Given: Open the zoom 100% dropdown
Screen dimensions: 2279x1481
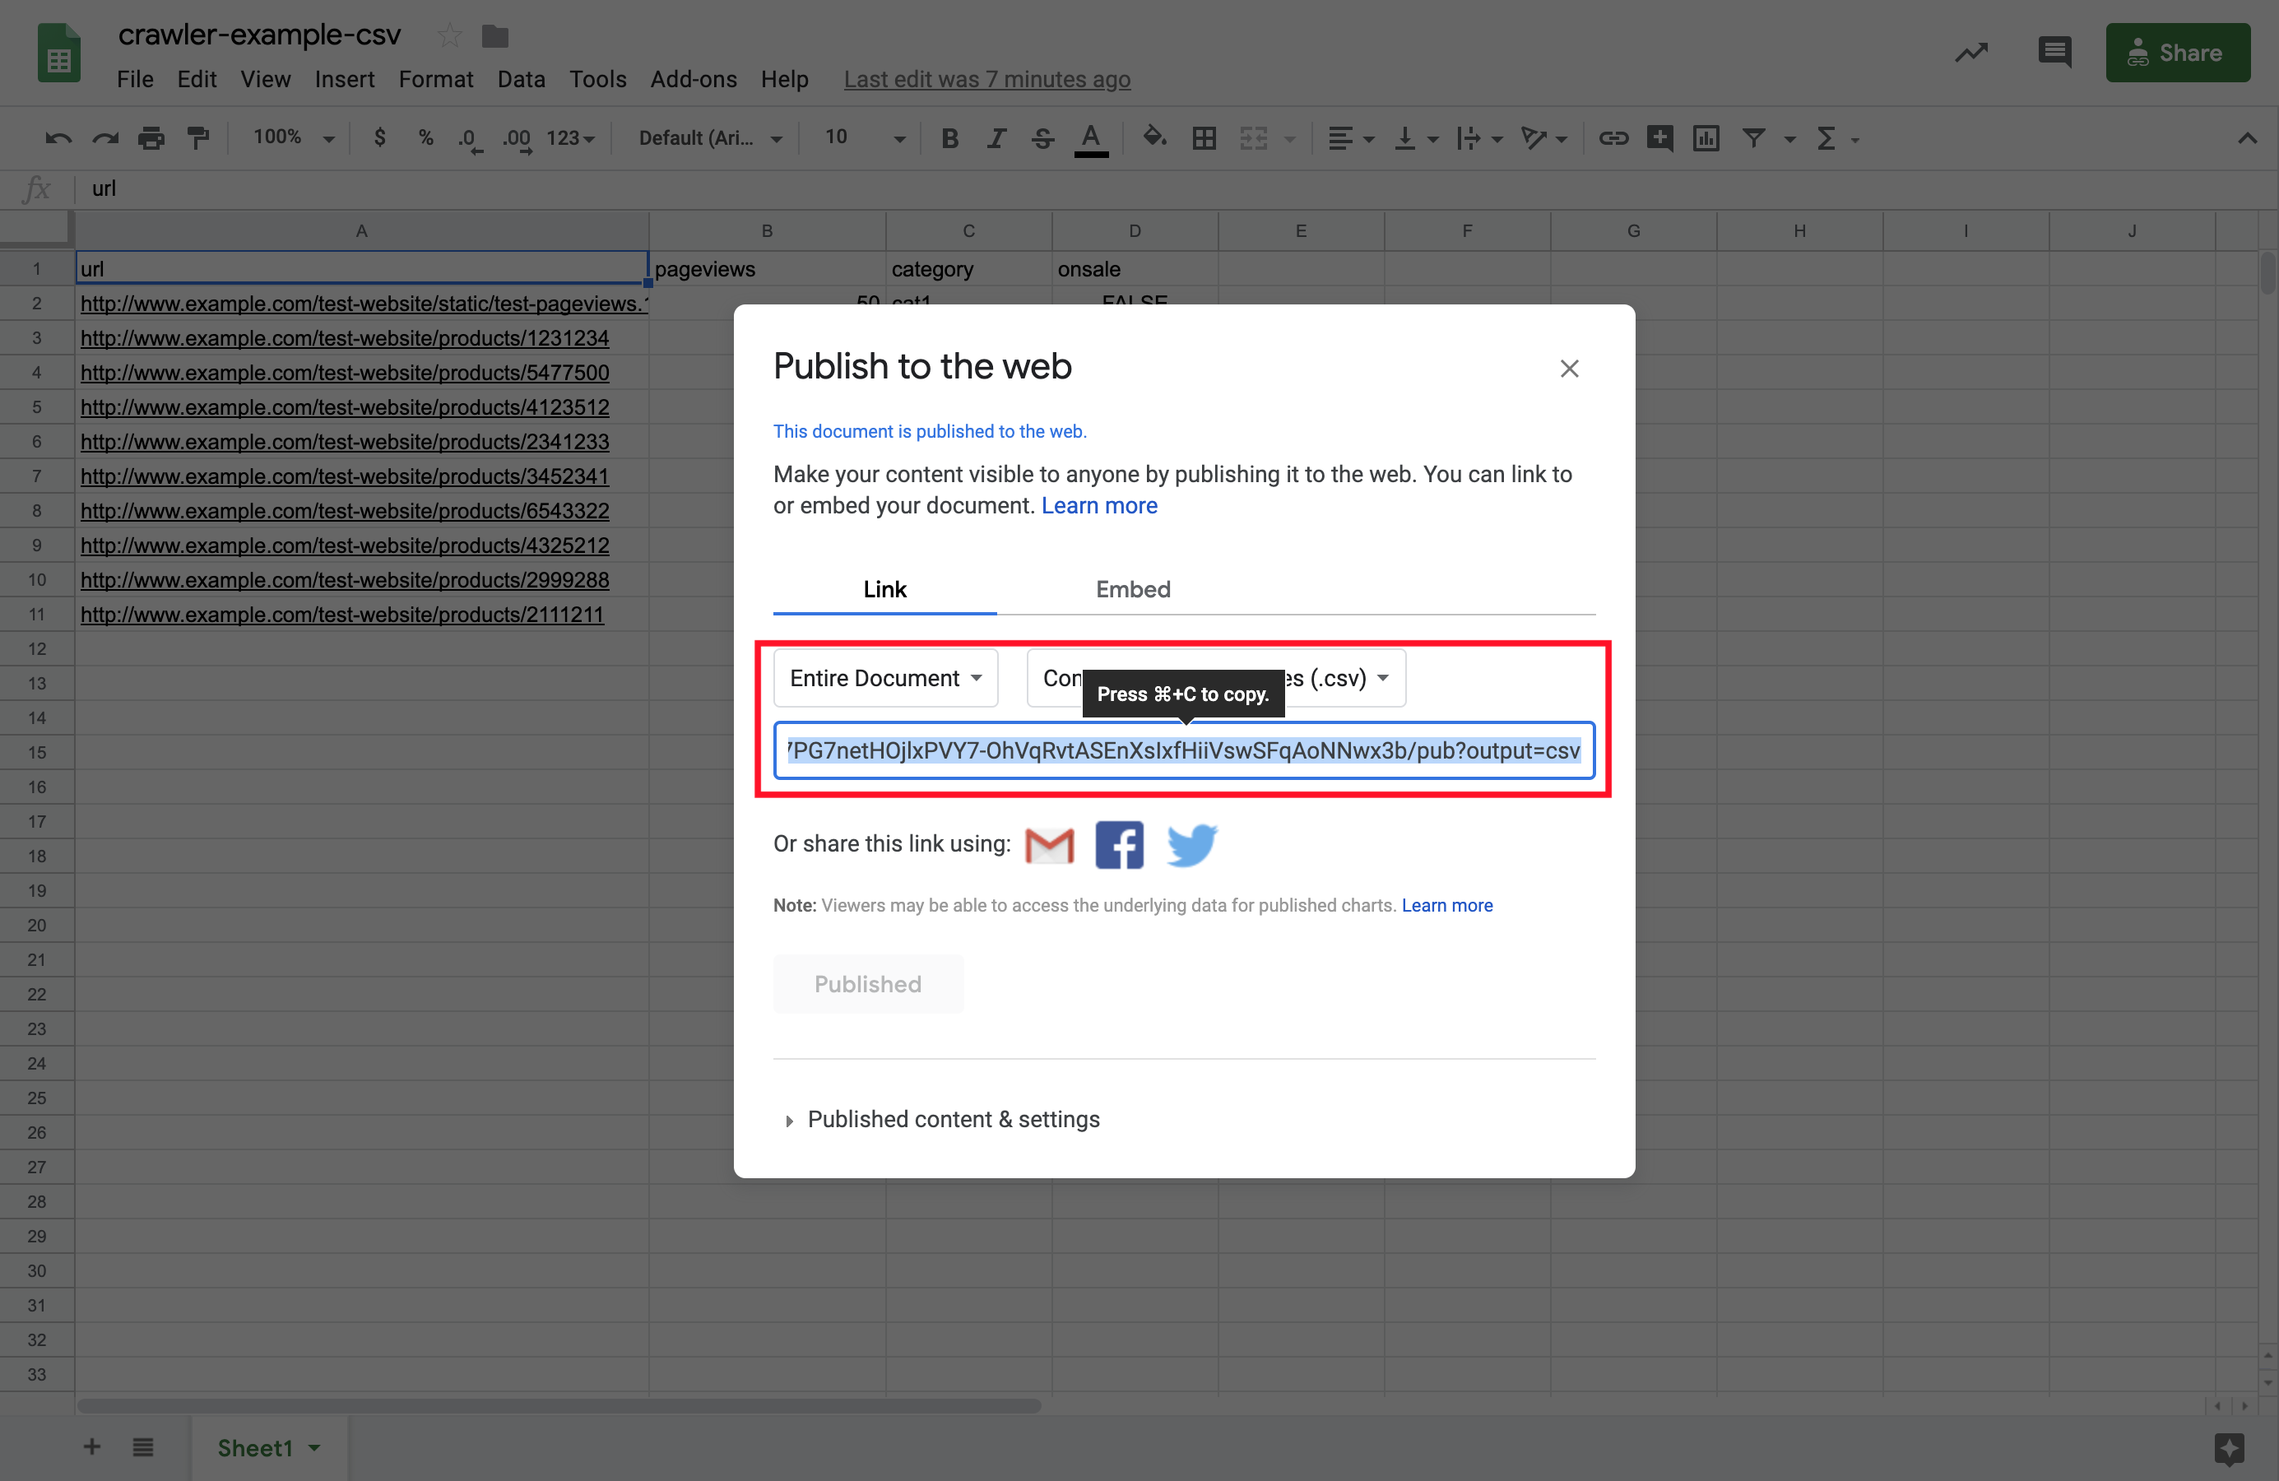Looking at the screenshot, I should [293, 138].
